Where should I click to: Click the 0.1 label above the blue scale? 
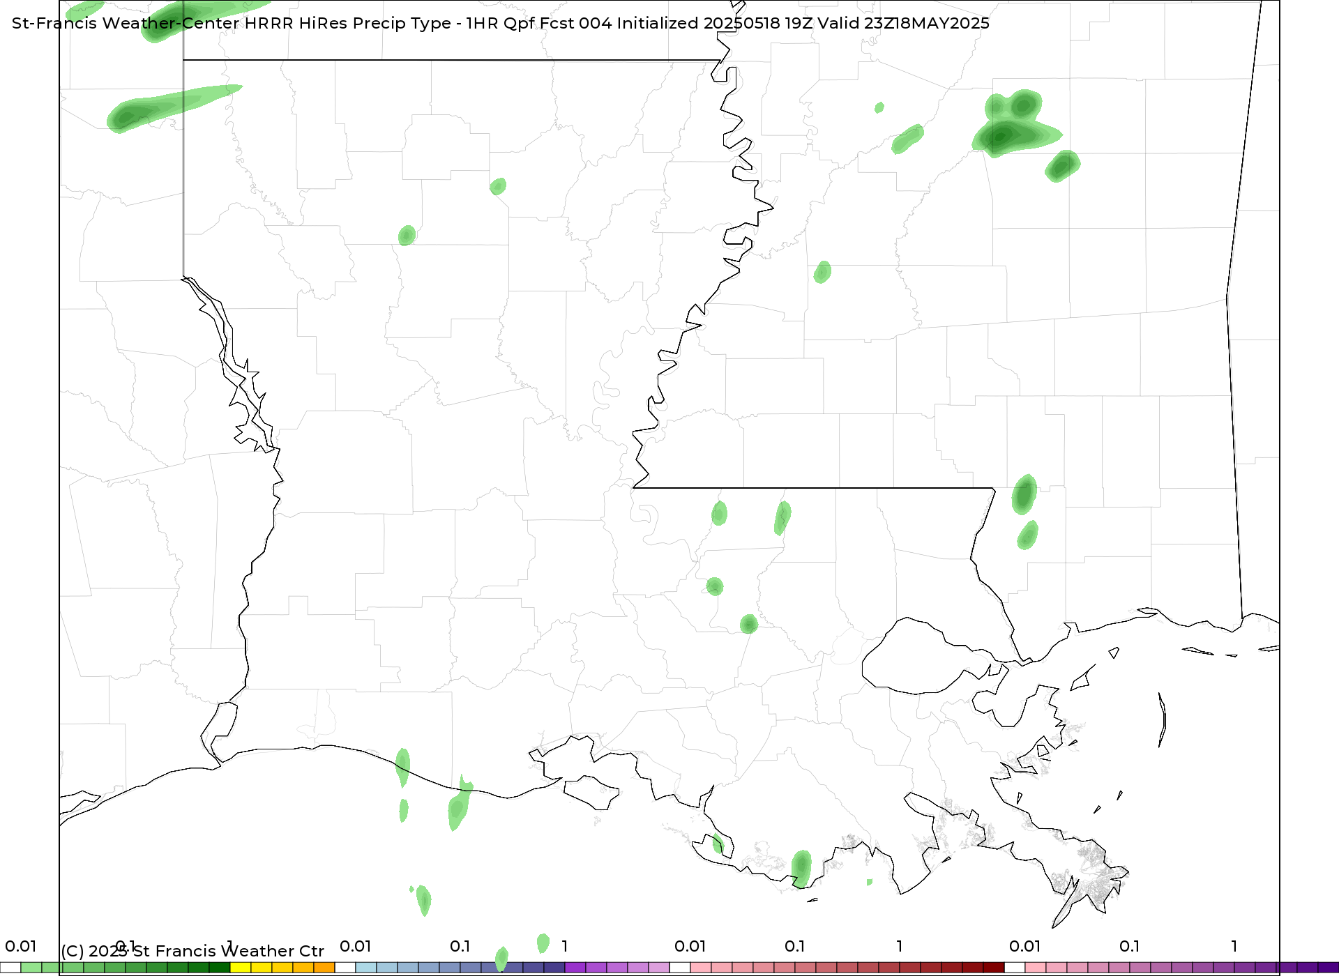[x=460, y=946]
